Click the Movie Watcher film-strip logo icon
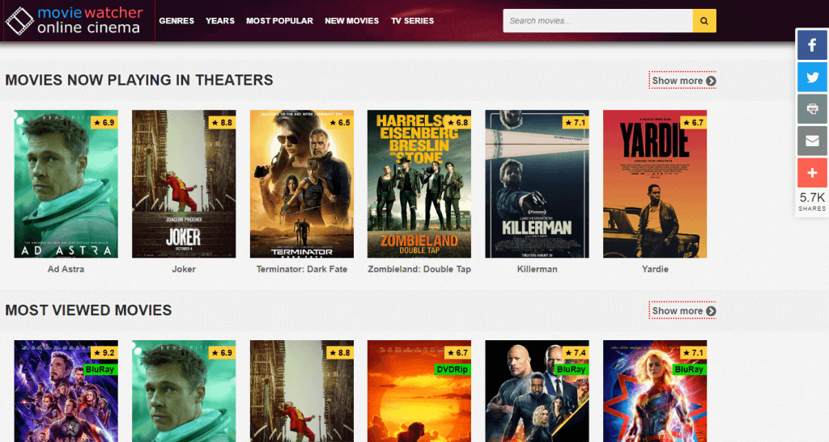This screenshot has width=829, height=442. (x=19, y=21)
